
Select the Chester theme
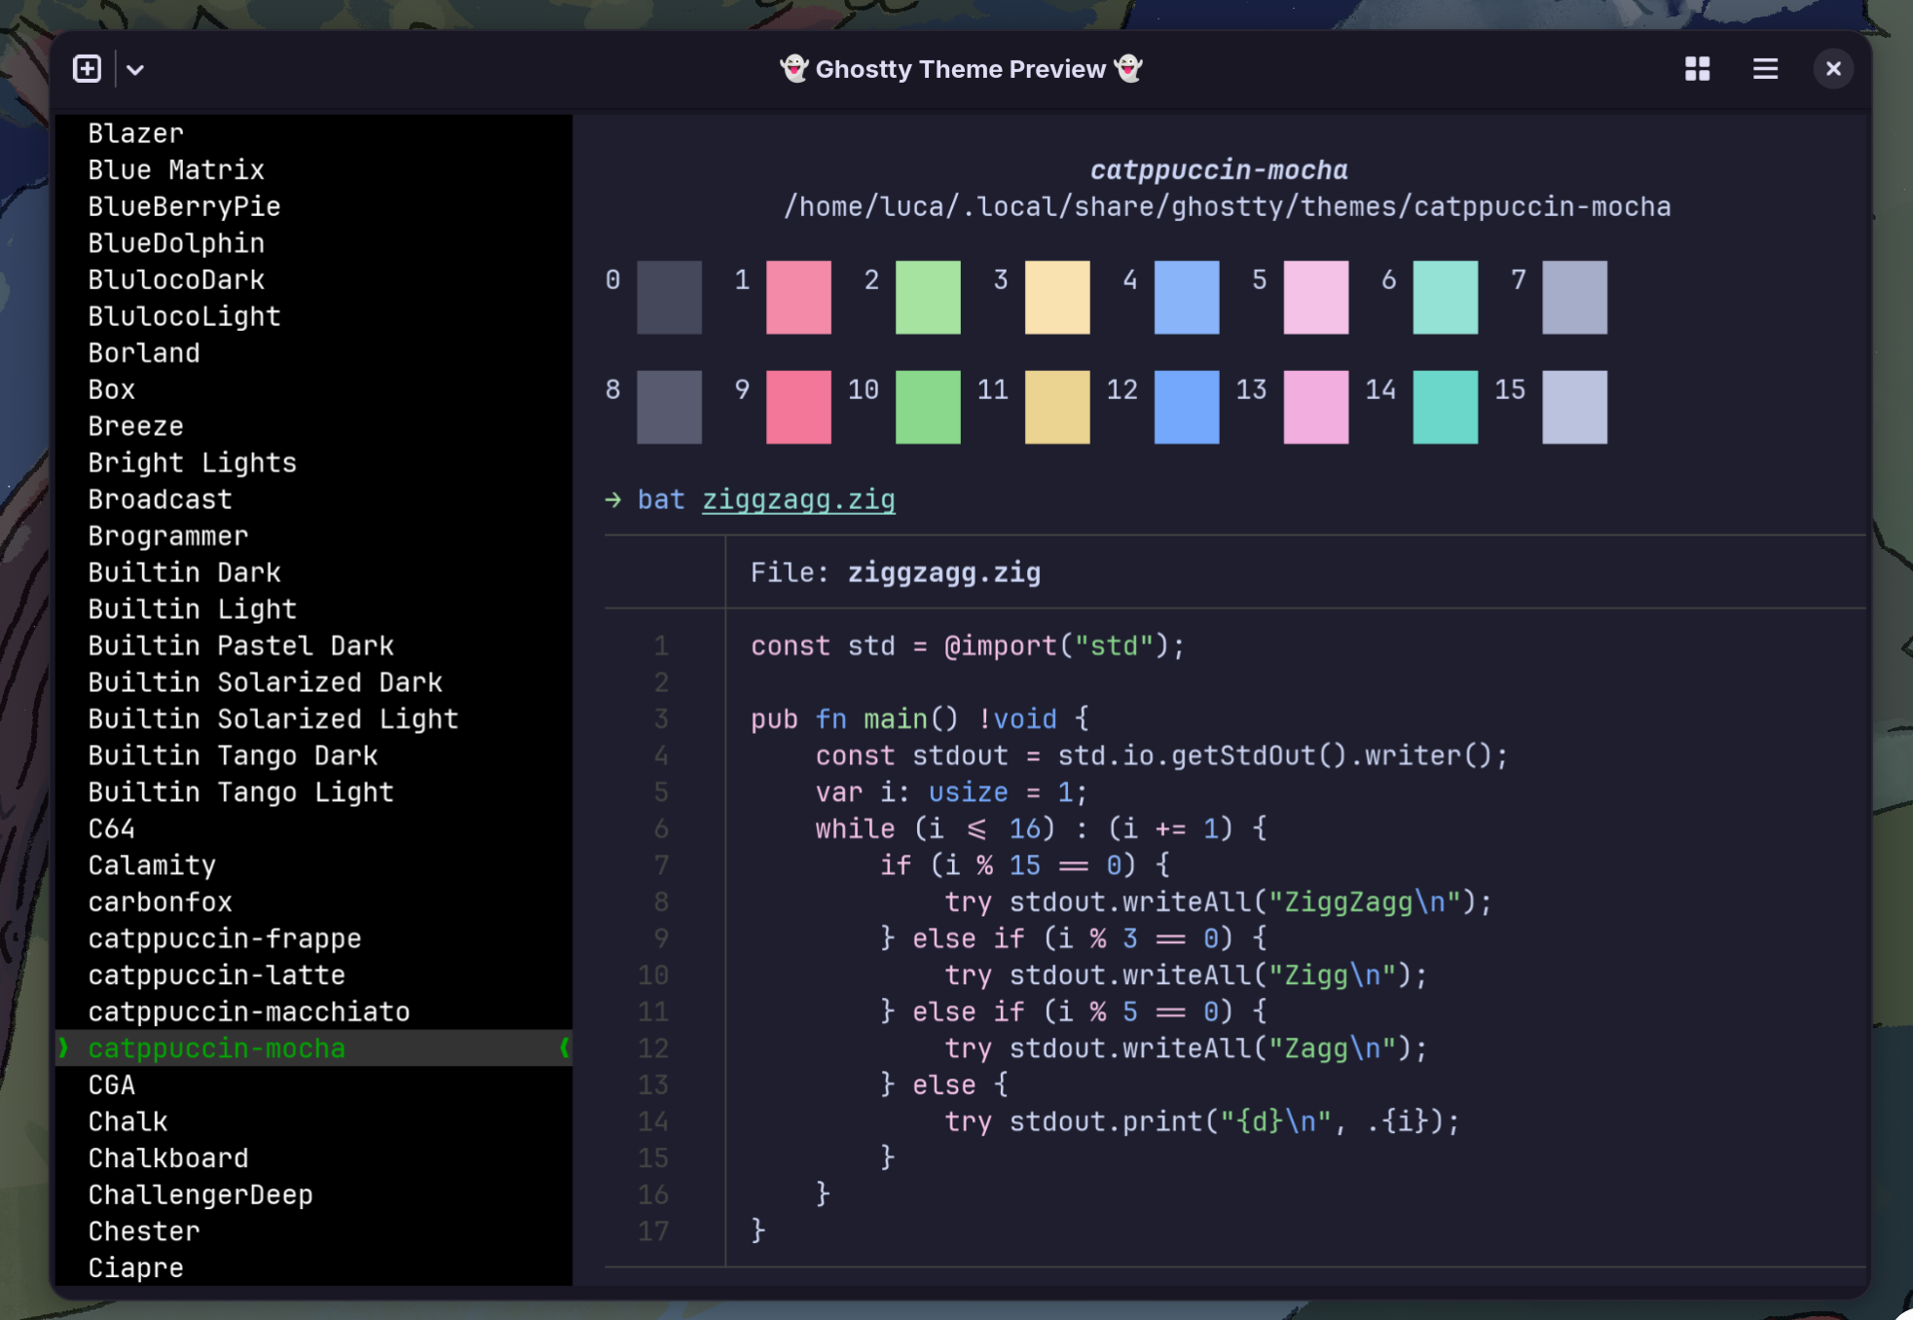[313, 1231]
